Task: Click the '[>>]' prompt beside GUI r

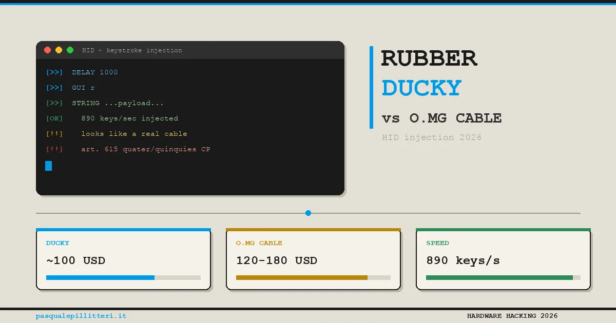Action: (54, 88)
